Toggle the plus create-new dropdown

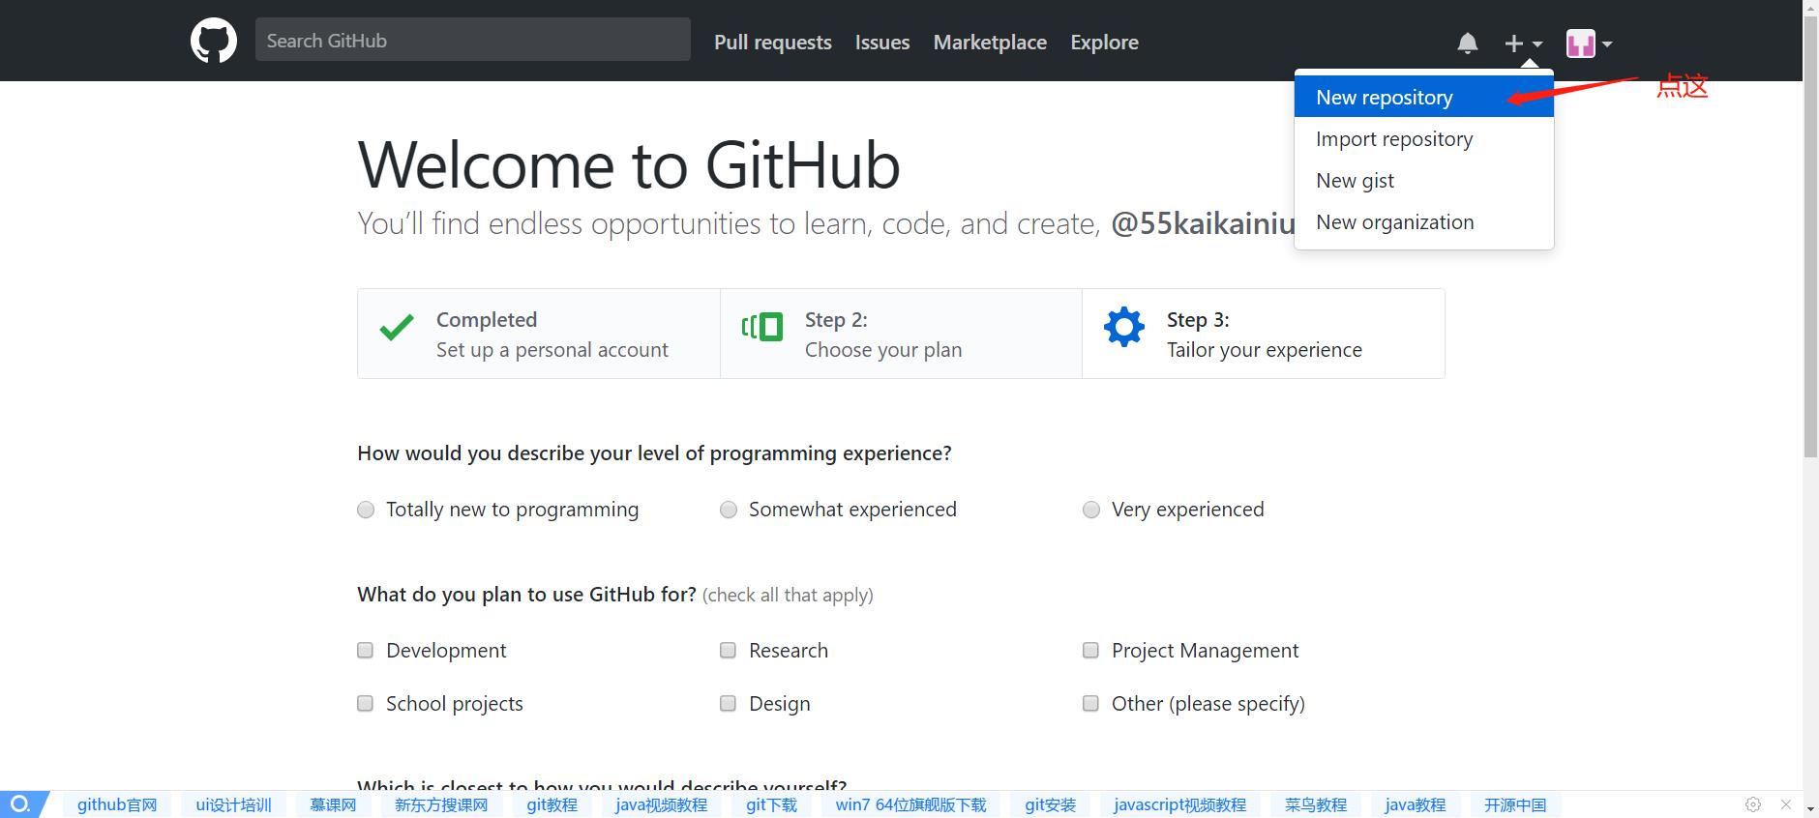point(1524,43)
